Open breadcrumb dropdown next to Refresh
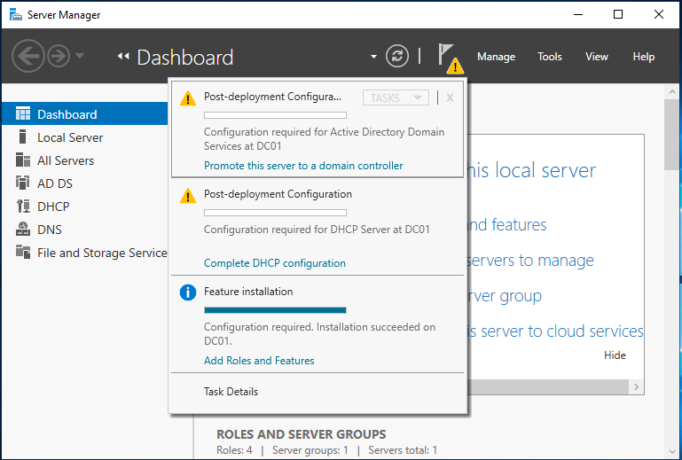The image size is (682, 460). pos(373,57)
